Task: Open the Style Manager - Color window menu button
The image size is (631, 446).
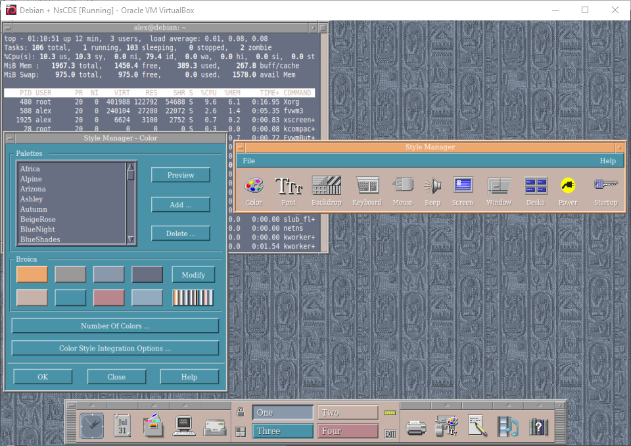Action: [10, 138]
